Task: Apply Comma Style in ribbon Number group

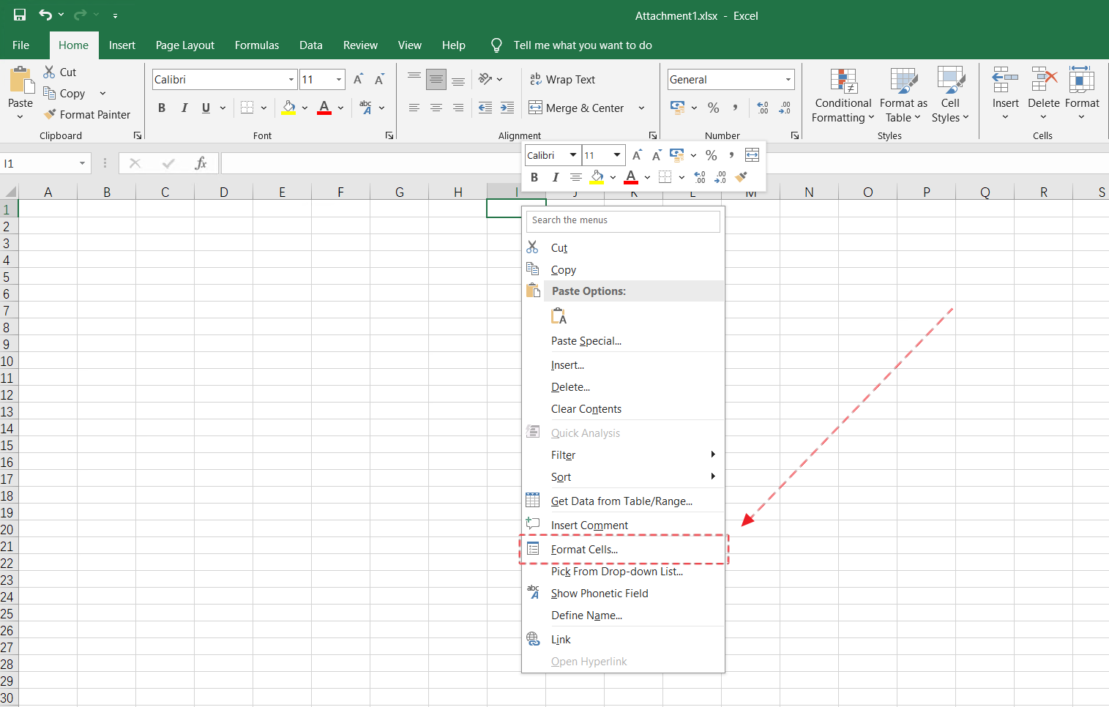Action: pos(735,108)
